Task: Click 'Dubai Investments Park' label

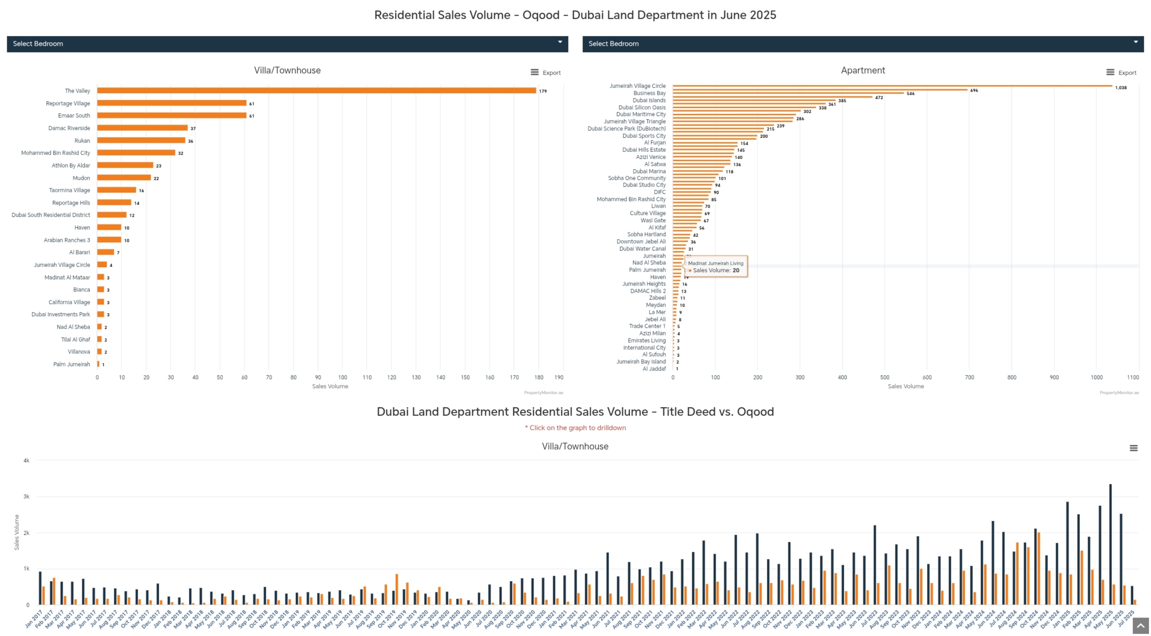Action: click(61, 314)
